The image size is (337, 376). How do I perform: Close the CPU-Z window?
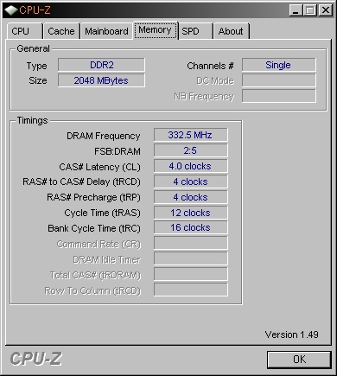coord(326,10)
